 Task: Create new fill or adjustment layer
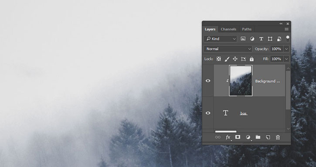(x=248, y=137)
